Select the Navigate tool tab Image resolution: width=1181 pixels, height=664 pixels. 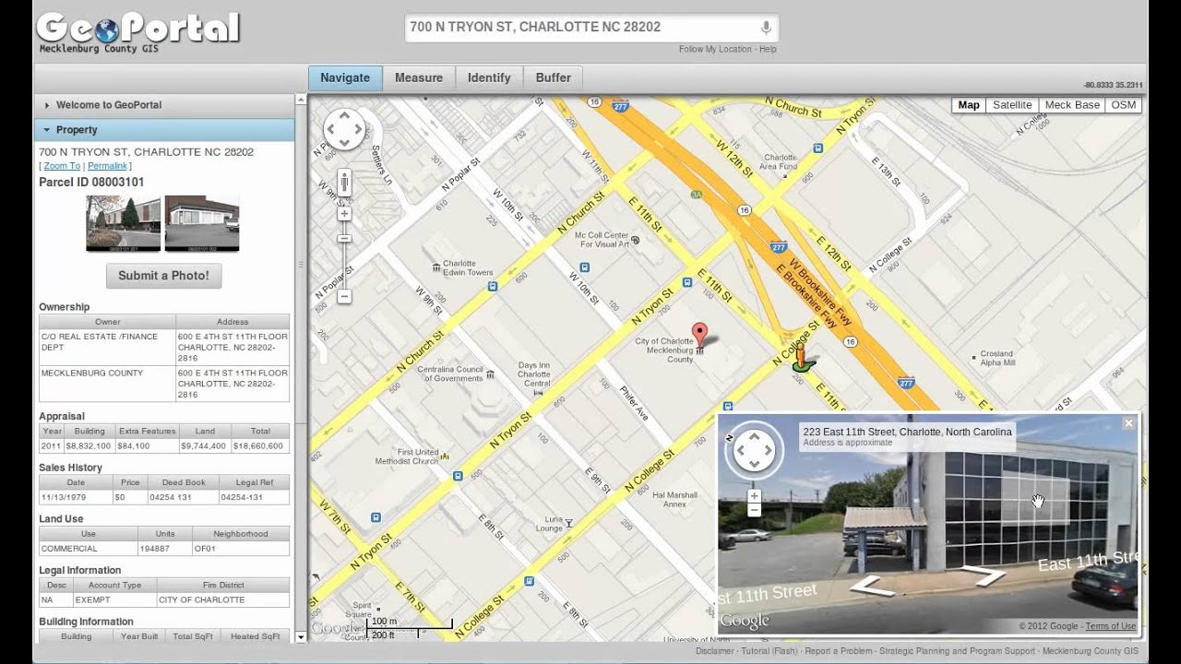(345, 77)
